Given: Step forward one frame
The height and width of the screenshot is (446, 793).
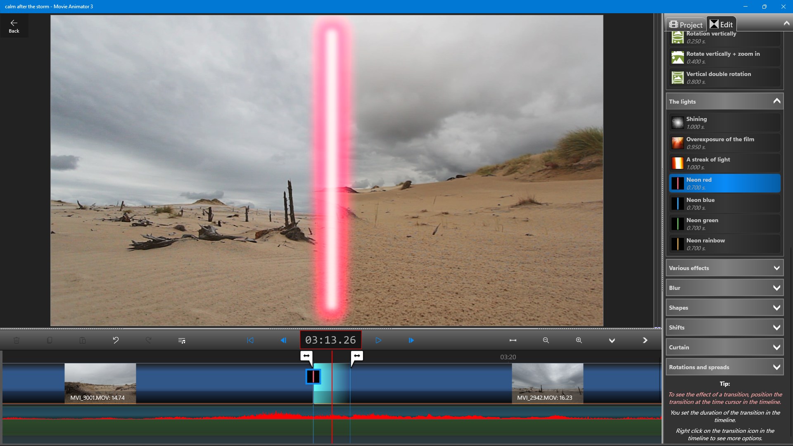Looking at the screenshot, I should click(x=411, y=340).
